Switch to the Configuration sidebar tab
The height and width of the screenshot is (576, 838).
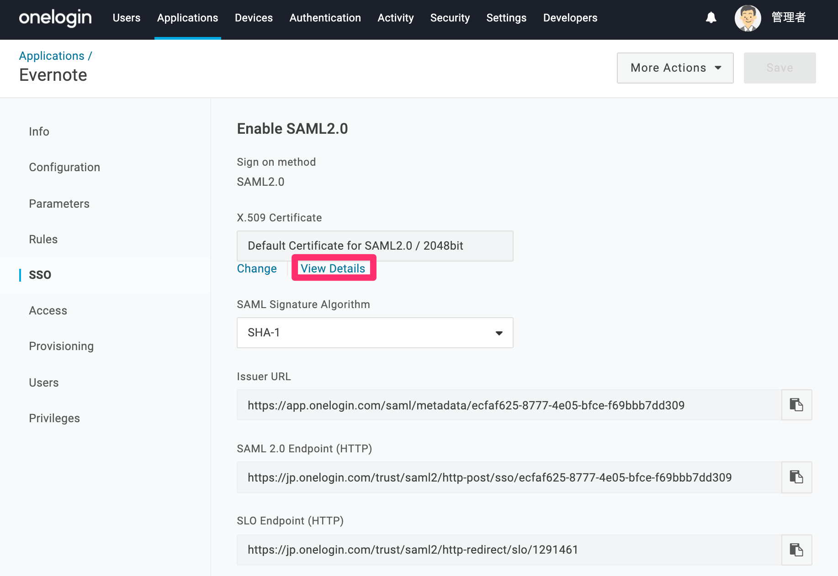click(x=64, y=168)
